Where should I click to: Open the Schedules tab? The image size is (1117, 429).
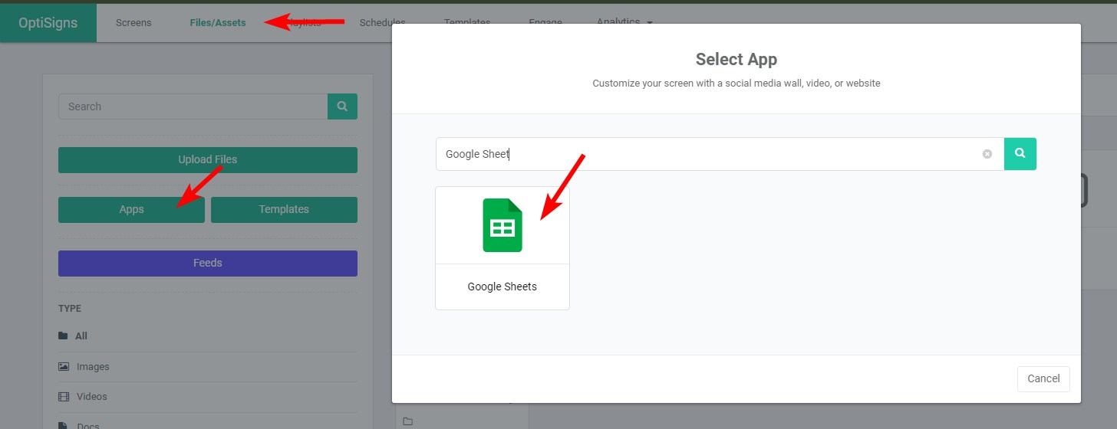382,23
